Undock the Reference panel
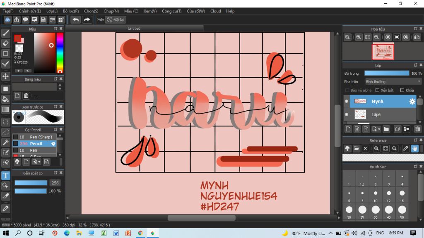Image resolution: width=424 pixels, height=238 pixels. [x=416, y=140]
